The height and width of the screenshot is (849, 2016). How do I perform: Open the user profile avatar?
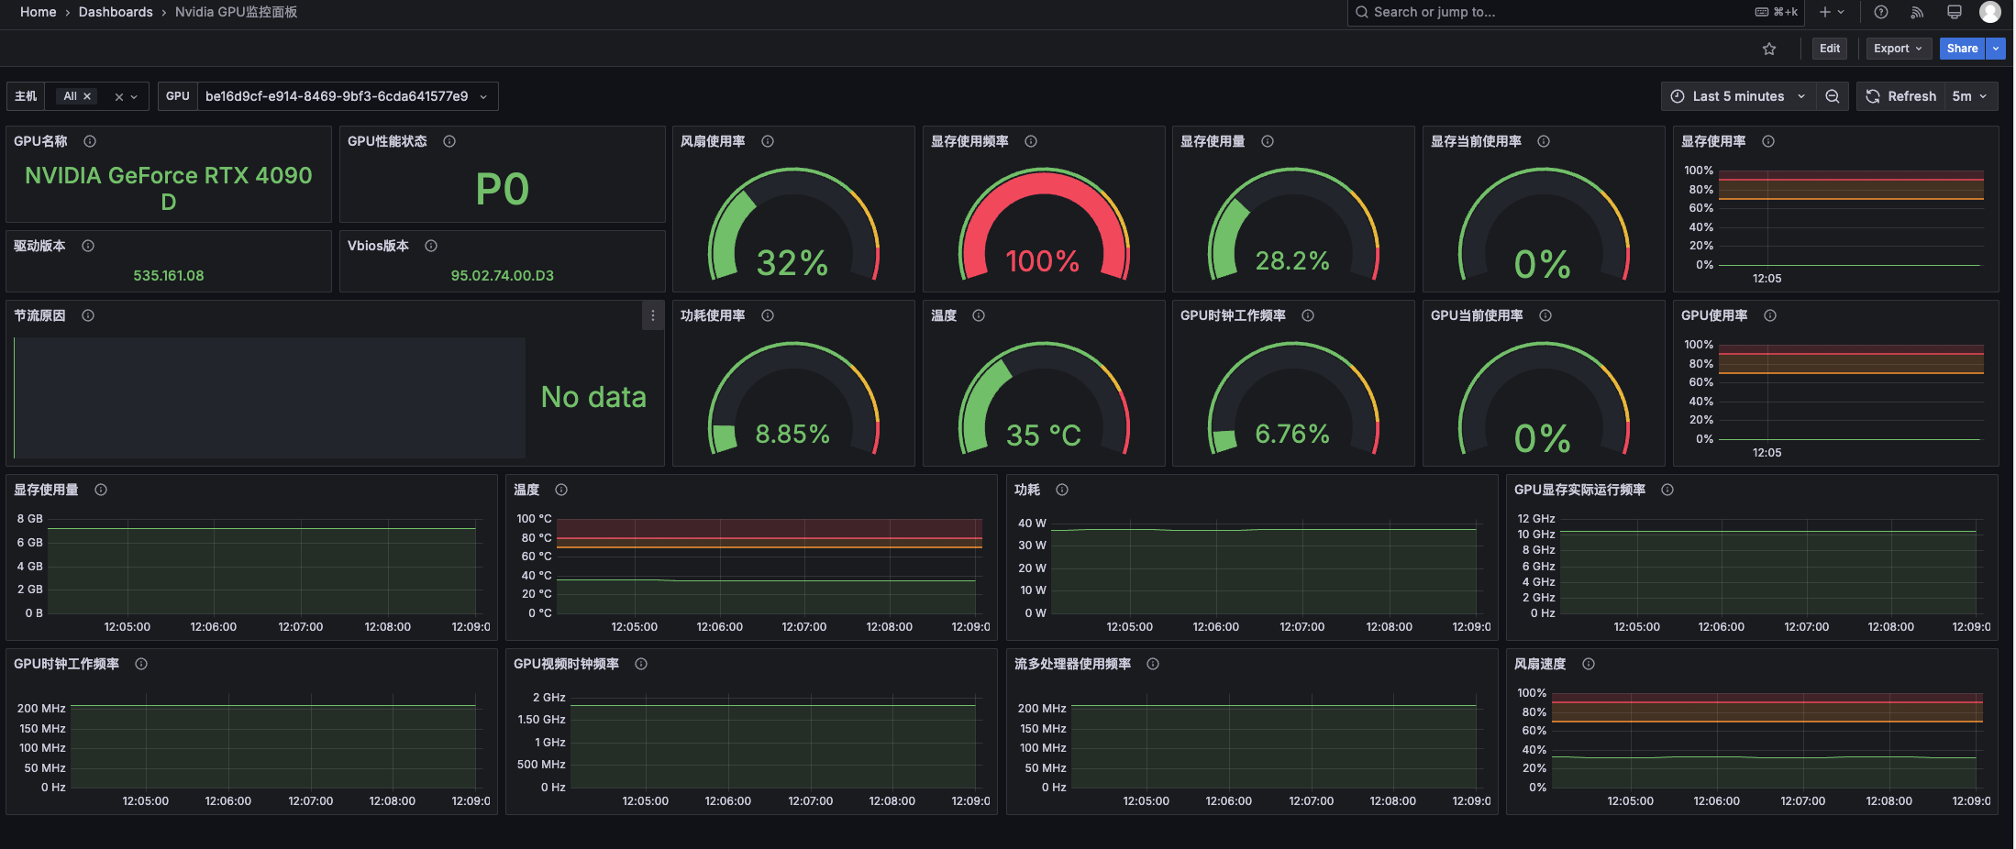point(1989,12)
